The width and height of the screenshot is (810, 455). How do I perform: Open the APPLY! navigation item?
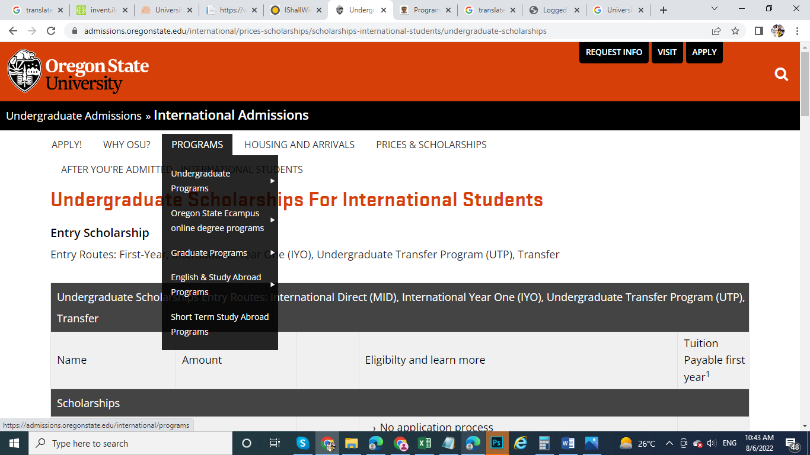[x=66, y=145]
